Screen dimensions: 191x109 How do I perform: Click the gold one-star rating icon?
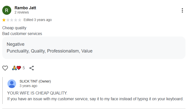click(4, 20)
